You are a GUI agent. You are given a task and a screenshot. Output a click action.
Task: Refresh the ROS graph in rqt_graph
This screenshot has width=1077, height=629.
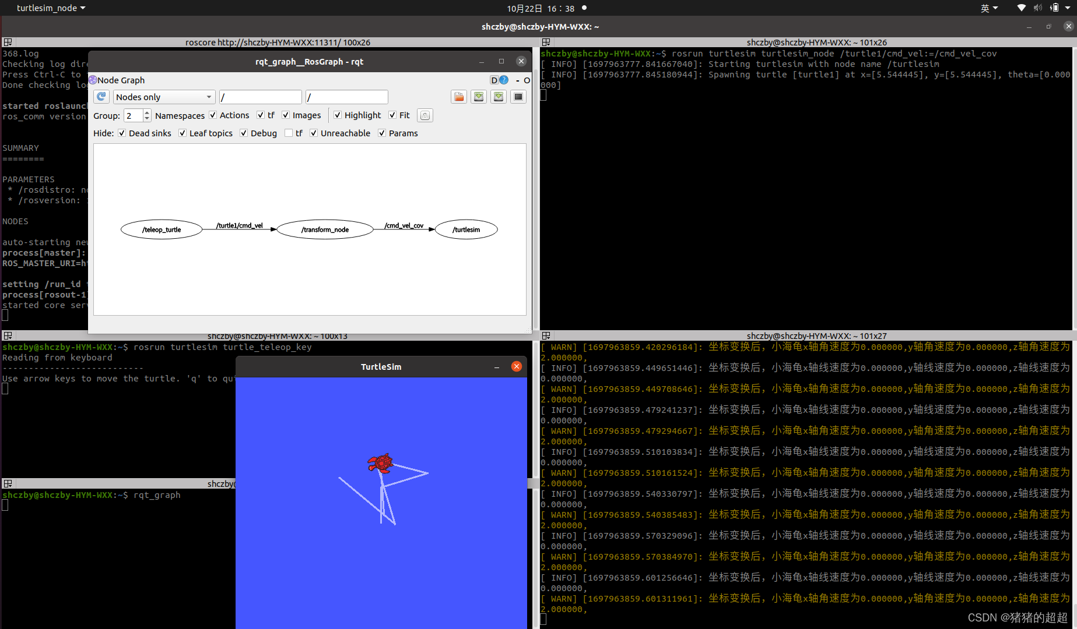pos(101,97)
